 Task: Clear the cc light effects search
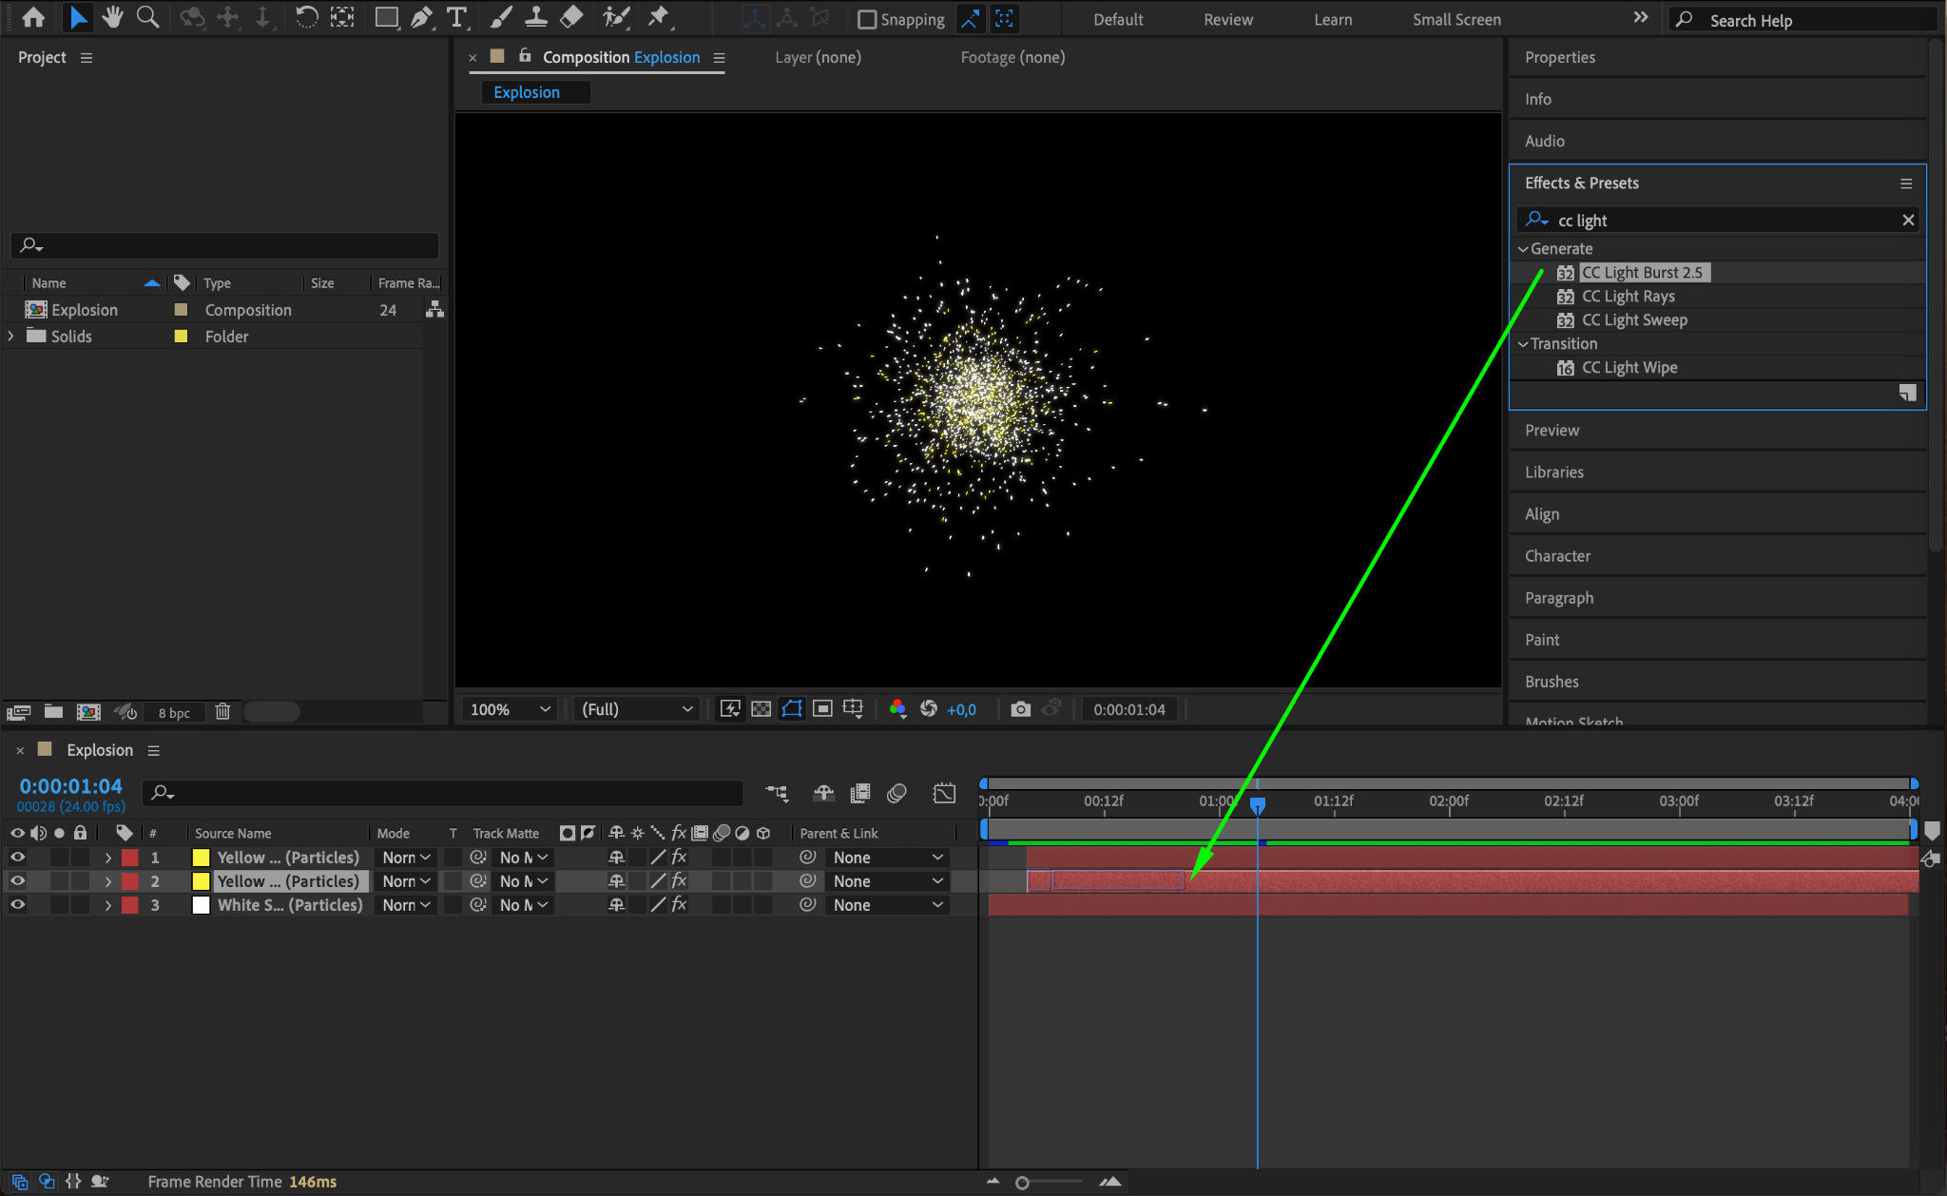coord(1907,221)
